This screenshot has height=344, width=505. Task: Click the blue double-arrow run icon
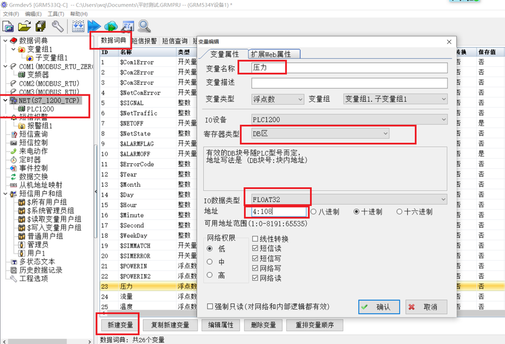[93, 26]
